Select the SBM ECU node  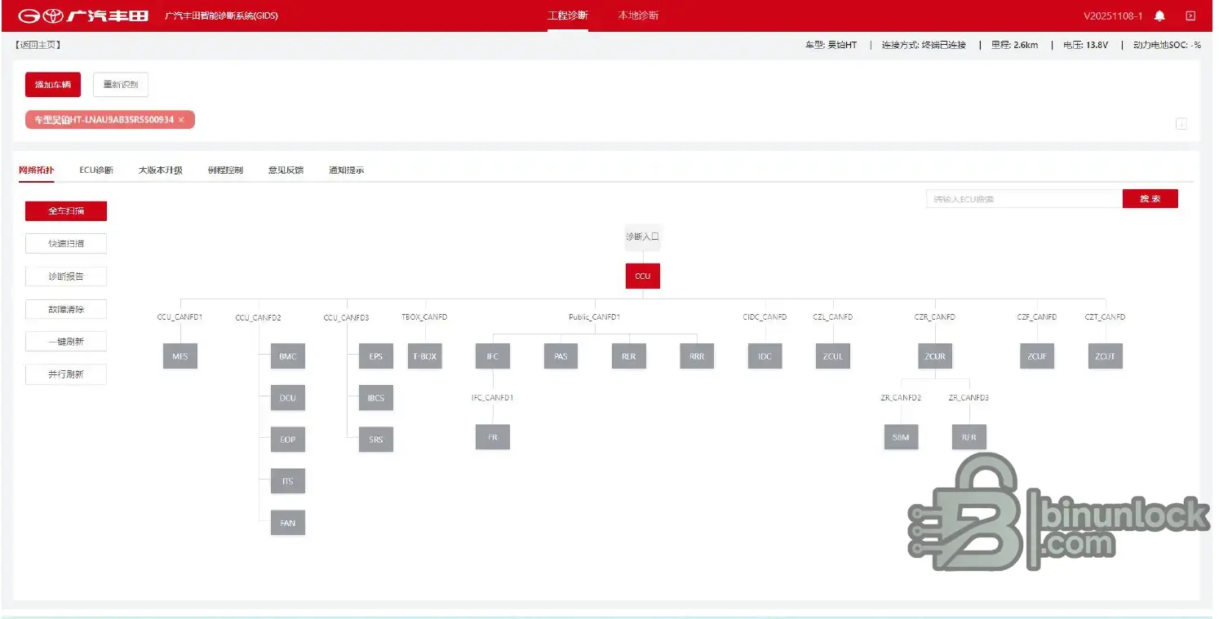[901, 437]
